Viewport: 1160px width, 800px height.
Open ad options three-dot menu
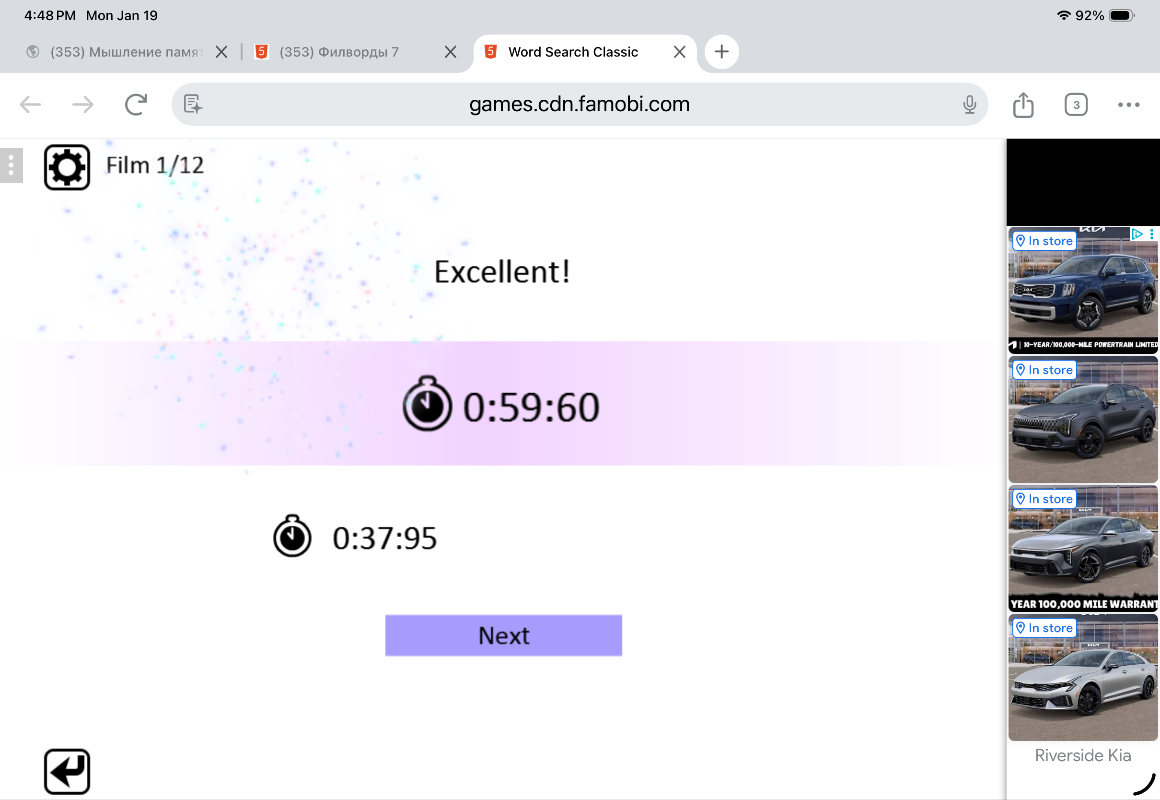pos(1152,234)
